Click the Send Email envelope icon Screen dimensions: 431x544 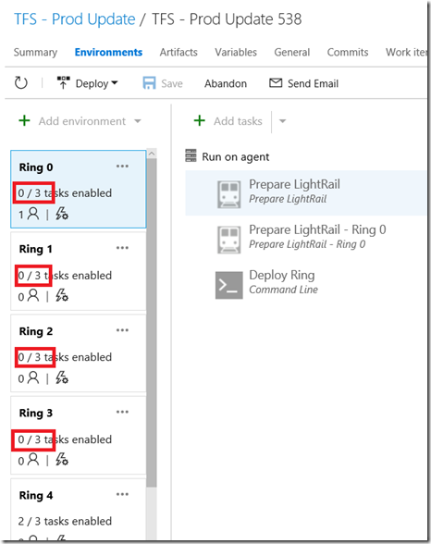pos(276,83)
